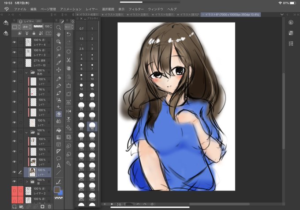Switch to the イラスト2 canvas tab
The height and width of the screenshot is (210, 300).
(137, 15)
